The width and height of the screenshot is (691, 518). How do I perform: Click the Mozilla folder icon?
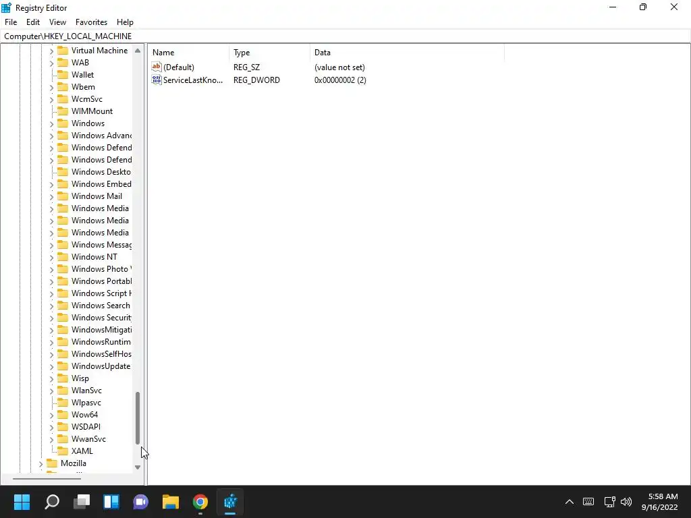tap(53, 463)
